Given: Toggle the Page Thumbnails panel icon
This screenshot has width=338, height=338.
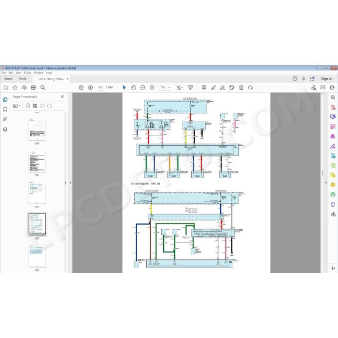Looking at the screenshot, I should click(x=5, y=99).
